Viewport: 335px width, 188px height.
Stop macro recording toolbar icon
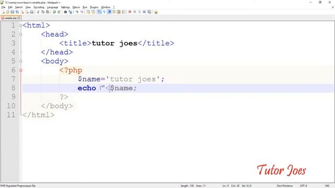[135, 12]
